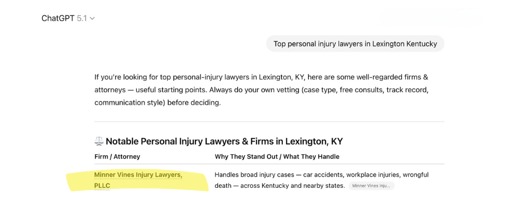
Task: Click the "Handles broad injury cases" text
Action: pos(254,175)
